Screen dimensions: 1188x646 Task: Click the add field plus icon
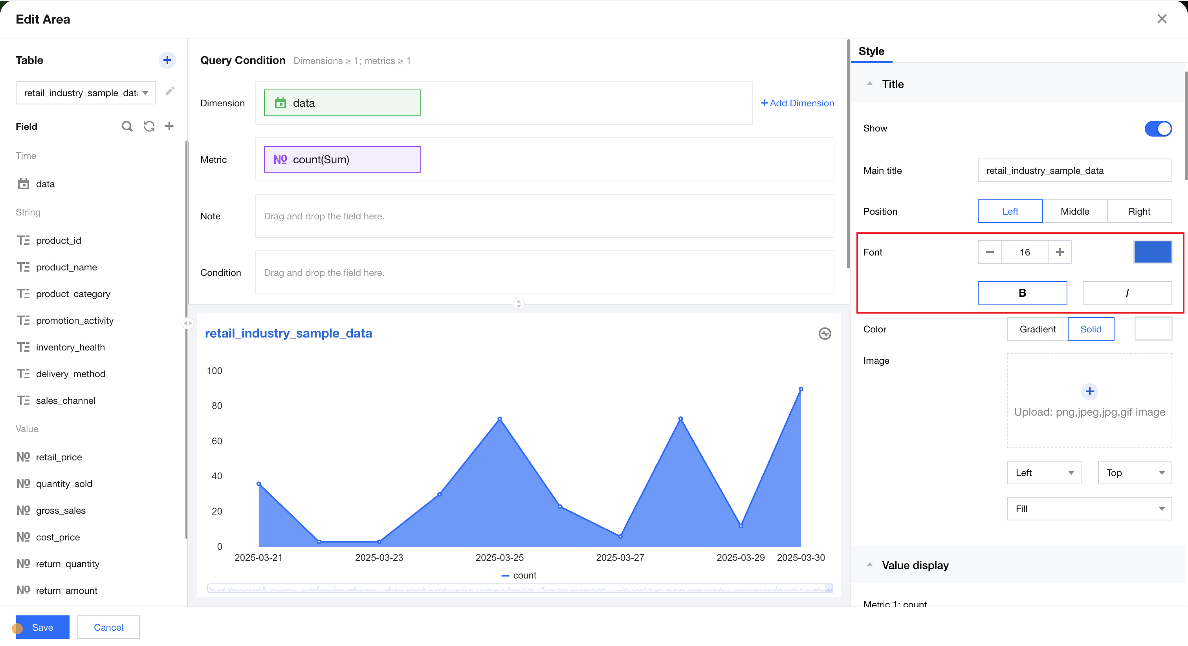coord(169,126)
